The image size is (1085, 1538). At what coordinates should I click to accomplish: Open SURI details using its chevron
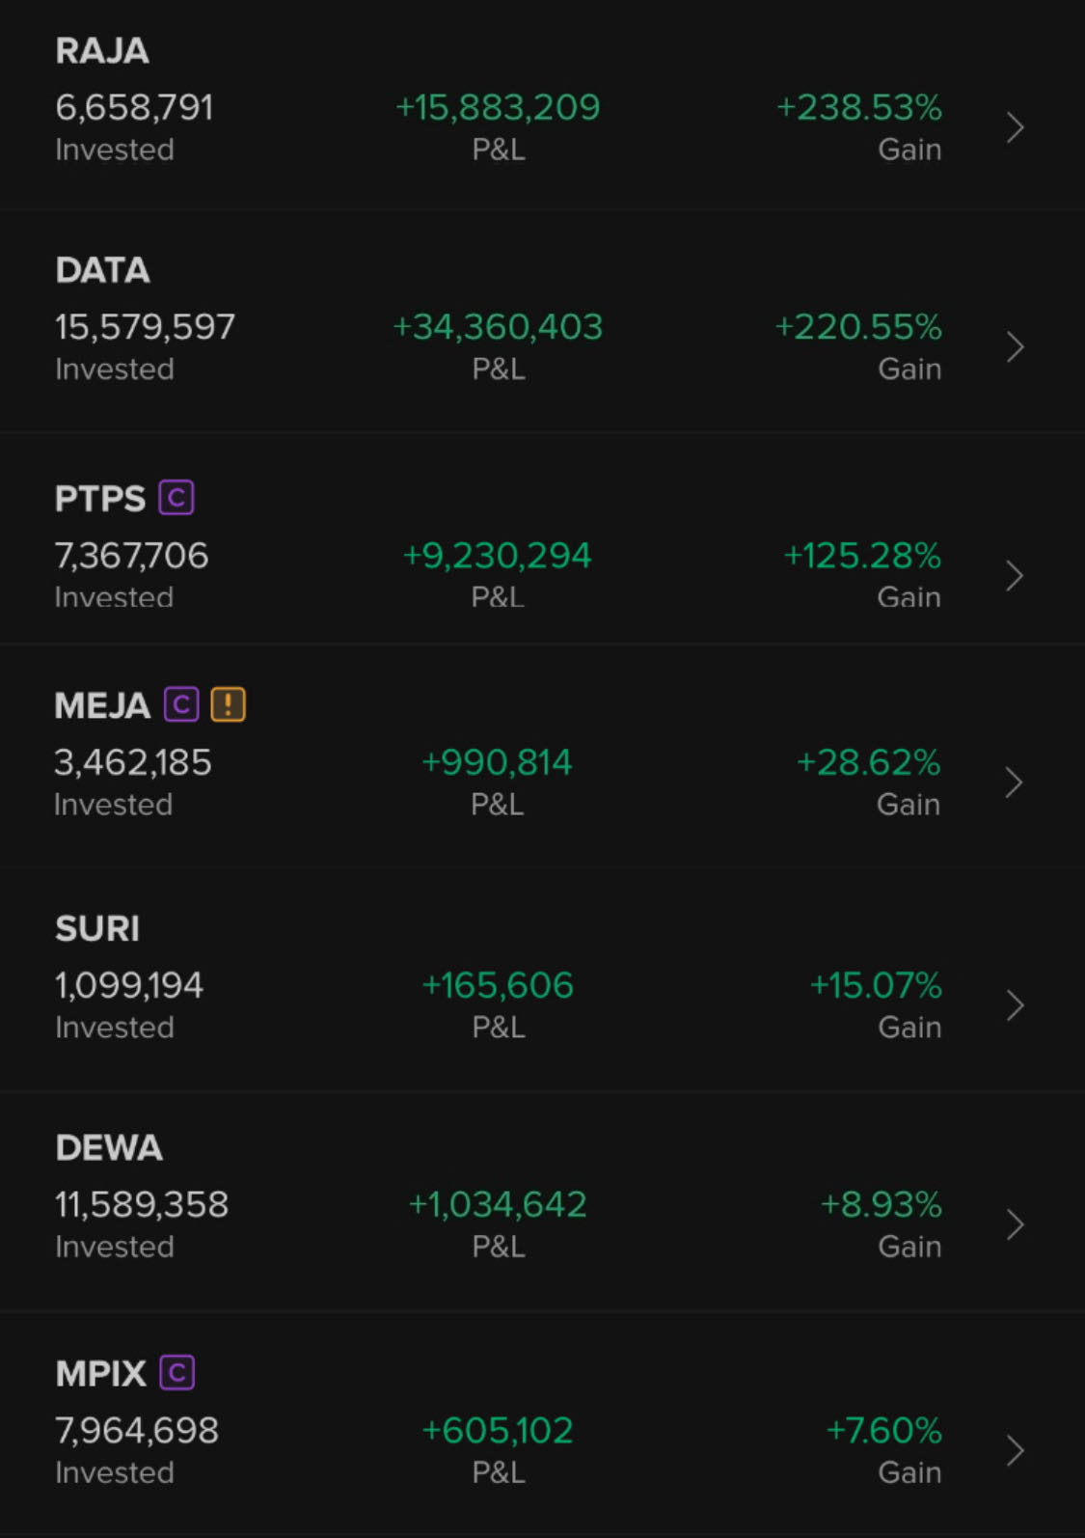tap(1015, 1005)
